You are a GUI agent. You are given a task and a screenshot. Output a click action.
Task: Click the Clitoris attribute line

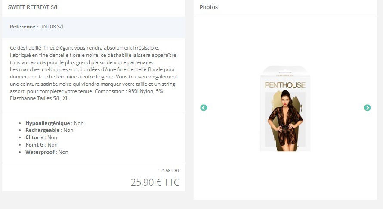tap(41, 137)
